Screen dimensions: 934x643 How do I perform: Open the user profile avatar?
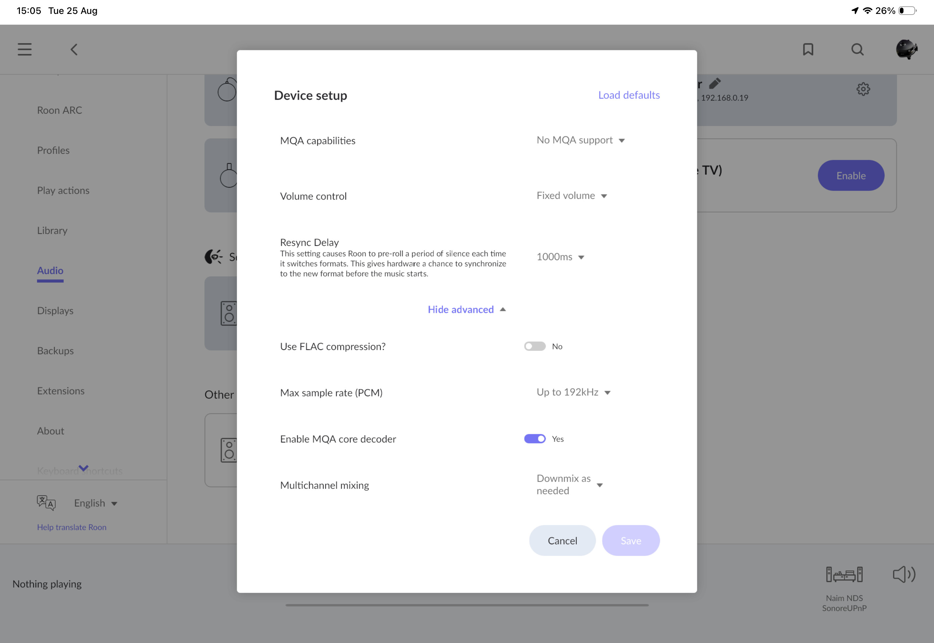(x=906, y=50)
